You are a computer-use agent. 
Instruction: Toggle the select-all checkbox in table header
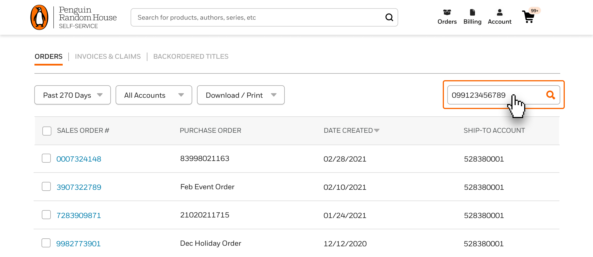(x=47, y=131)
